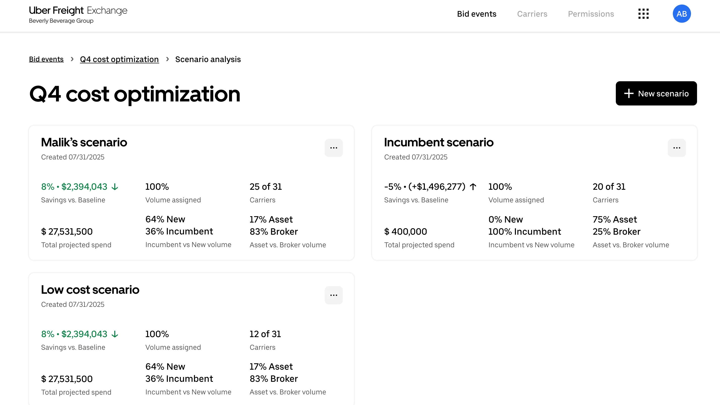The width and height of the screenshot is (720, 405).
Task: Select the Incumbent scenario card title
Action: click(x=438, y=142)
